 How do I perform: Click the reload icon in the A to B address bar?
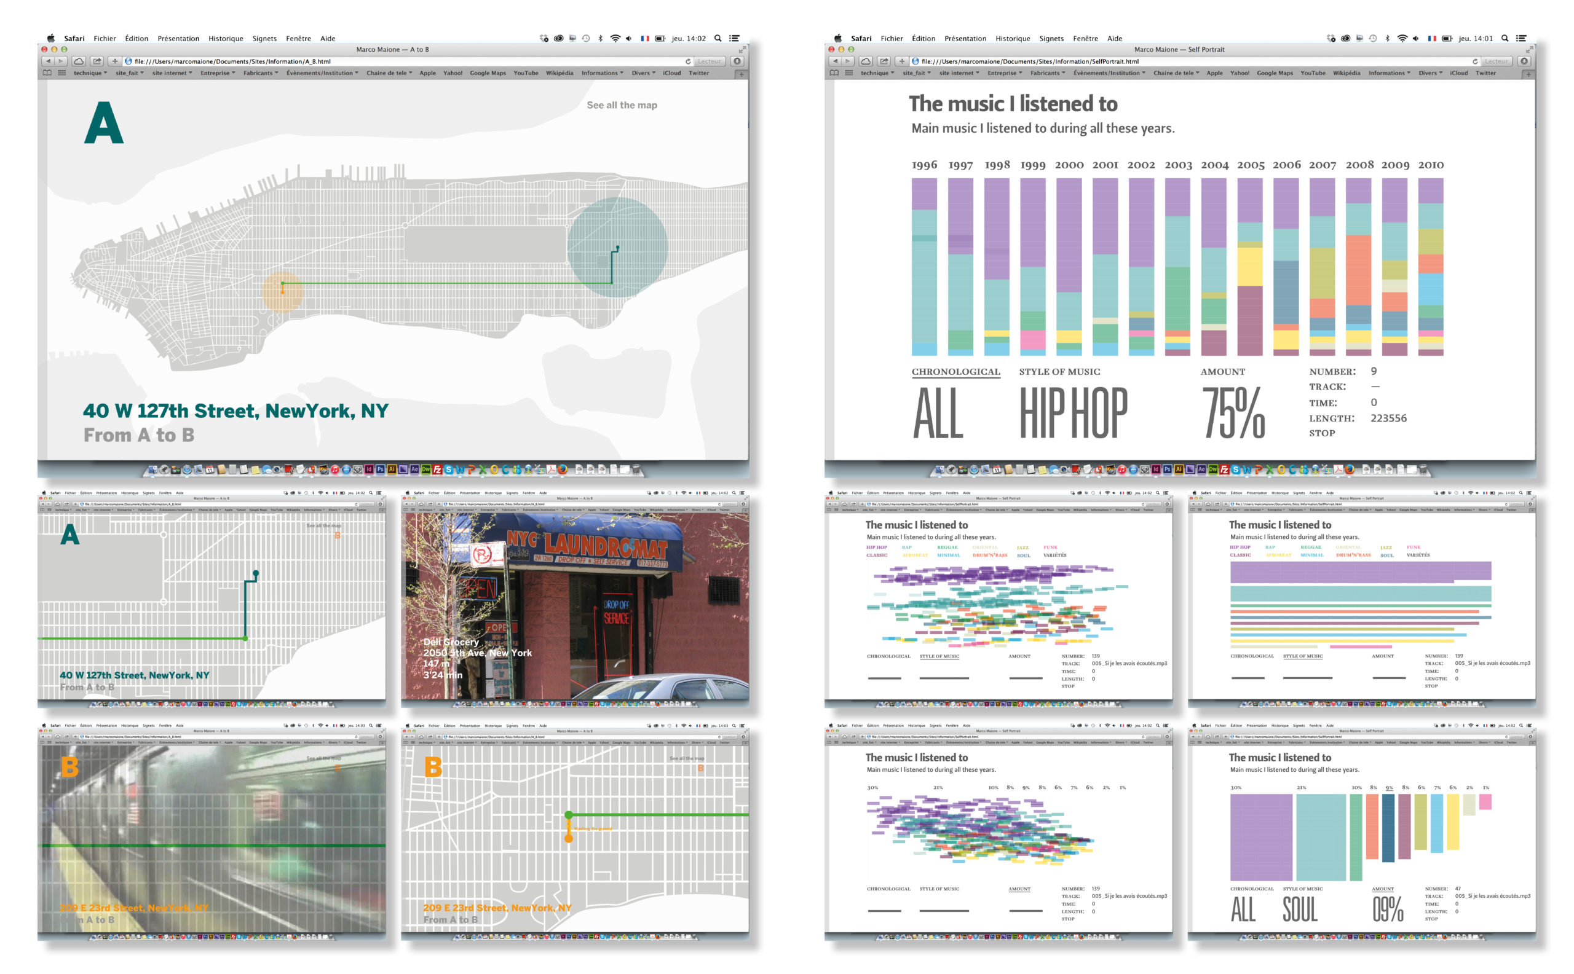tap(688, 61)
